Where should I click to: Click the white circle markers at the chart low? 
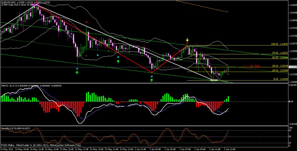coord(215,81)
